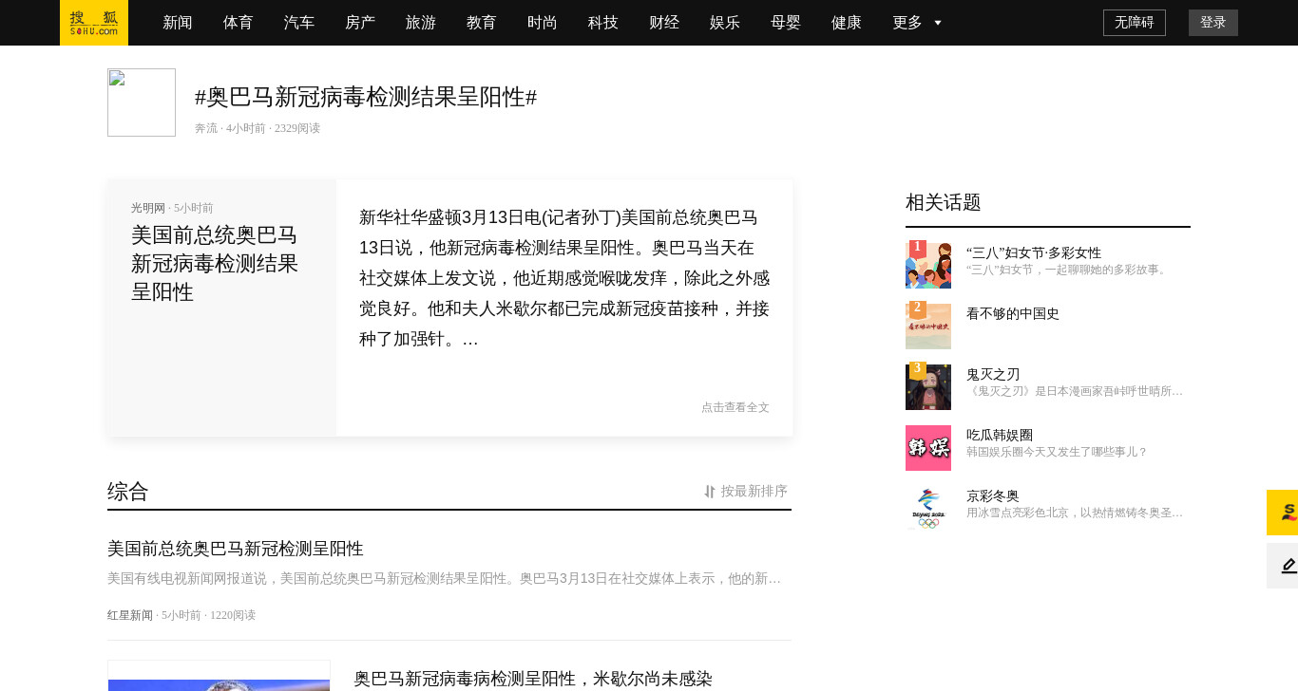The height and width of the screenshot is (691, 1298).
Task: Click the pink 韩娱 topic icon
Action: point(928,448)
